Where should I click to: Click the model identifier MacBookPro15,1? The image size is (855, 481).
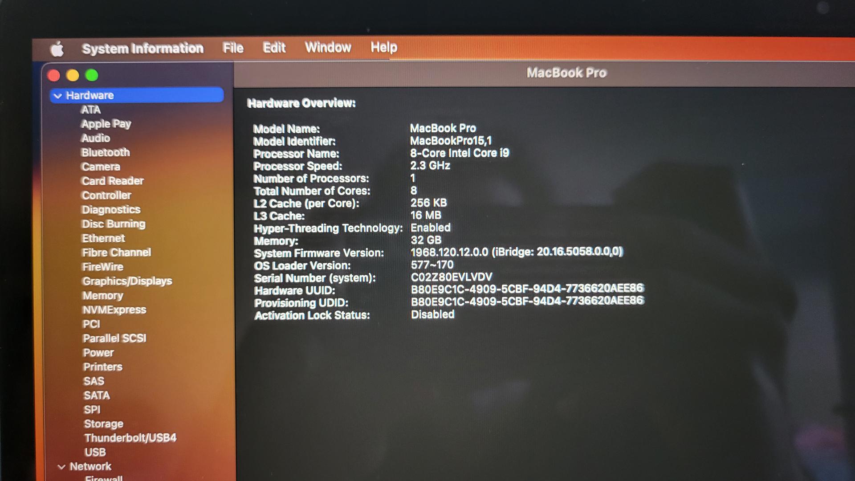(451, 141)
